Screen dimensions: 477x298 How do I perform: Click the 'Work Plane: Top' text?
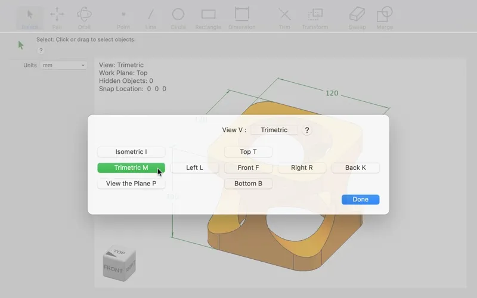(x=123, y=73)
